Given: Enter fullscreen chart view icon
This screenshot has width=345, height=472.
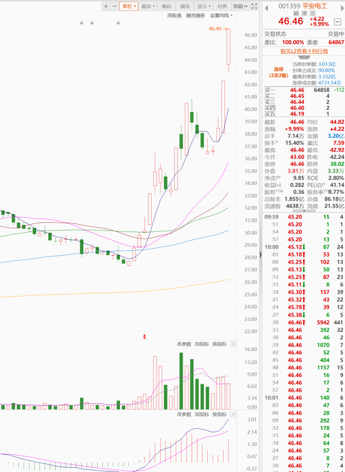Looking at the screenshot, I should pyautogui.click(x=254, y=6).
